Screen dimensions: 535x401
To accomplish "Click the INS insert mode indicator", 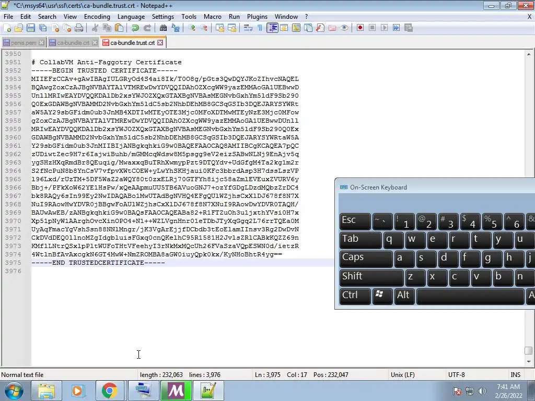I will point(515,375).
